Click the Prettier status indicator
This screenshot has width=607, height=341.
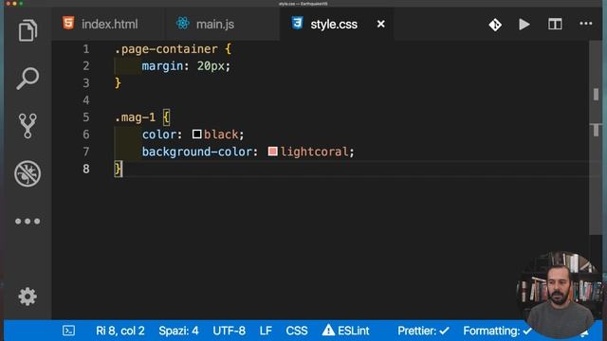(424, 331)
